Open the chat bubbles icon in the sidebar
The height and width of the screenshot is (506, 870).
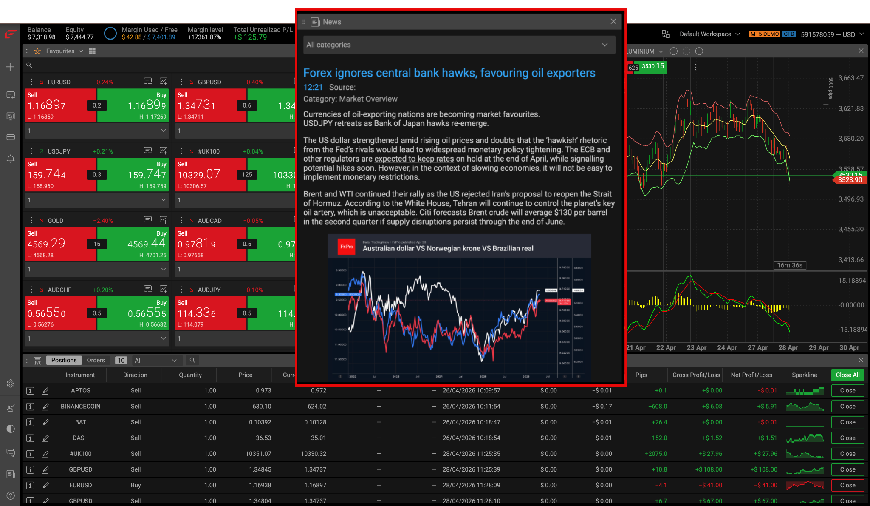point(11,452)
